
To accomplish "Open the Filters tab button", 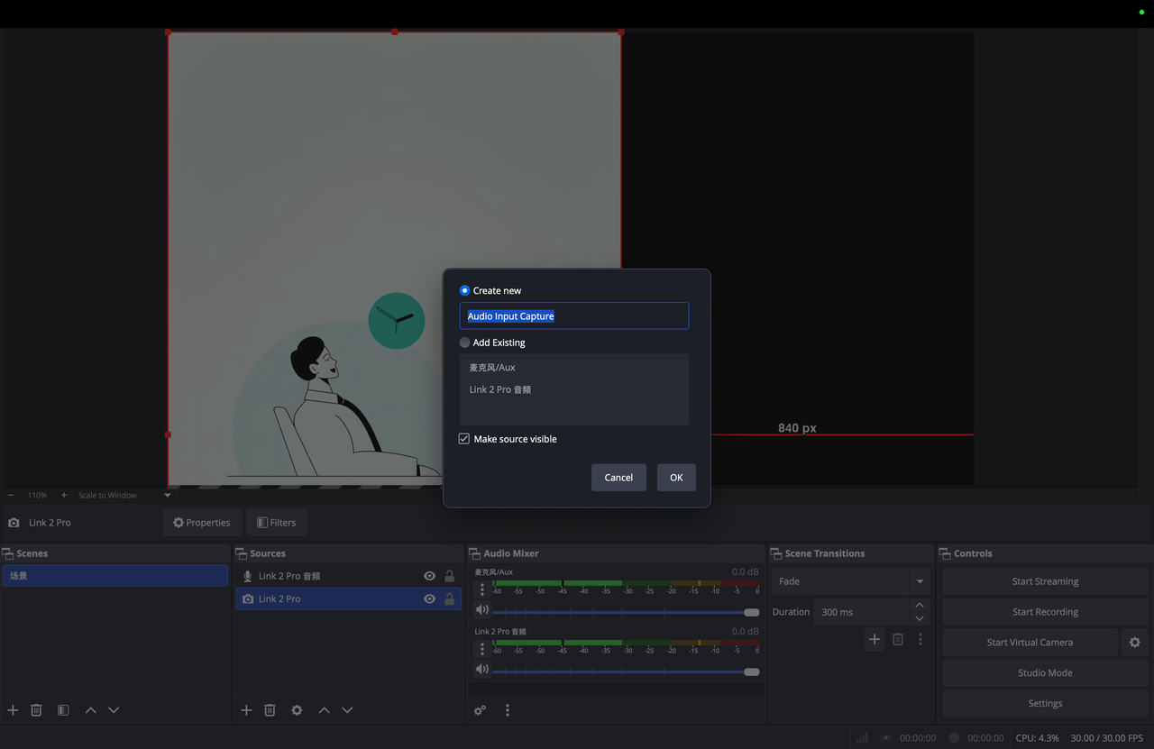I will coord(277,523).
